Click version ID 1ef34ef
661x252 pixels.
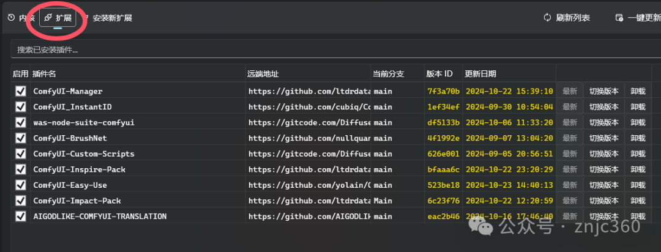pos(444,106)
